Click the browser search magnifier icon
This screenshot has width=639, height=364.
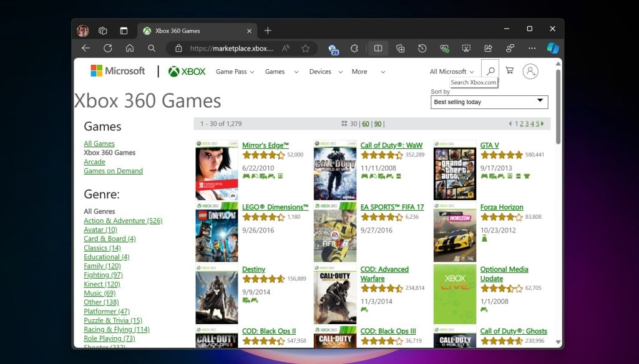point(152,48)
